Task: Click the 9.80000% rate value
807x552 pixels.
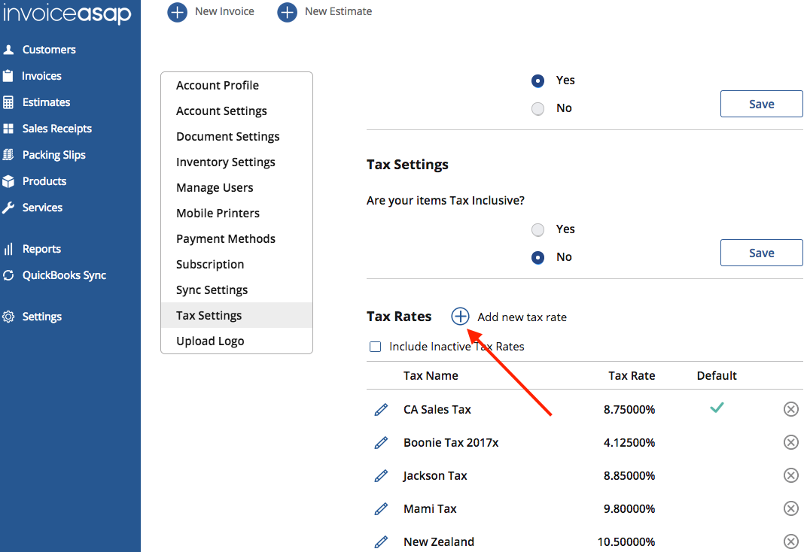Action: pyautogui.click(x=629, y=509)
